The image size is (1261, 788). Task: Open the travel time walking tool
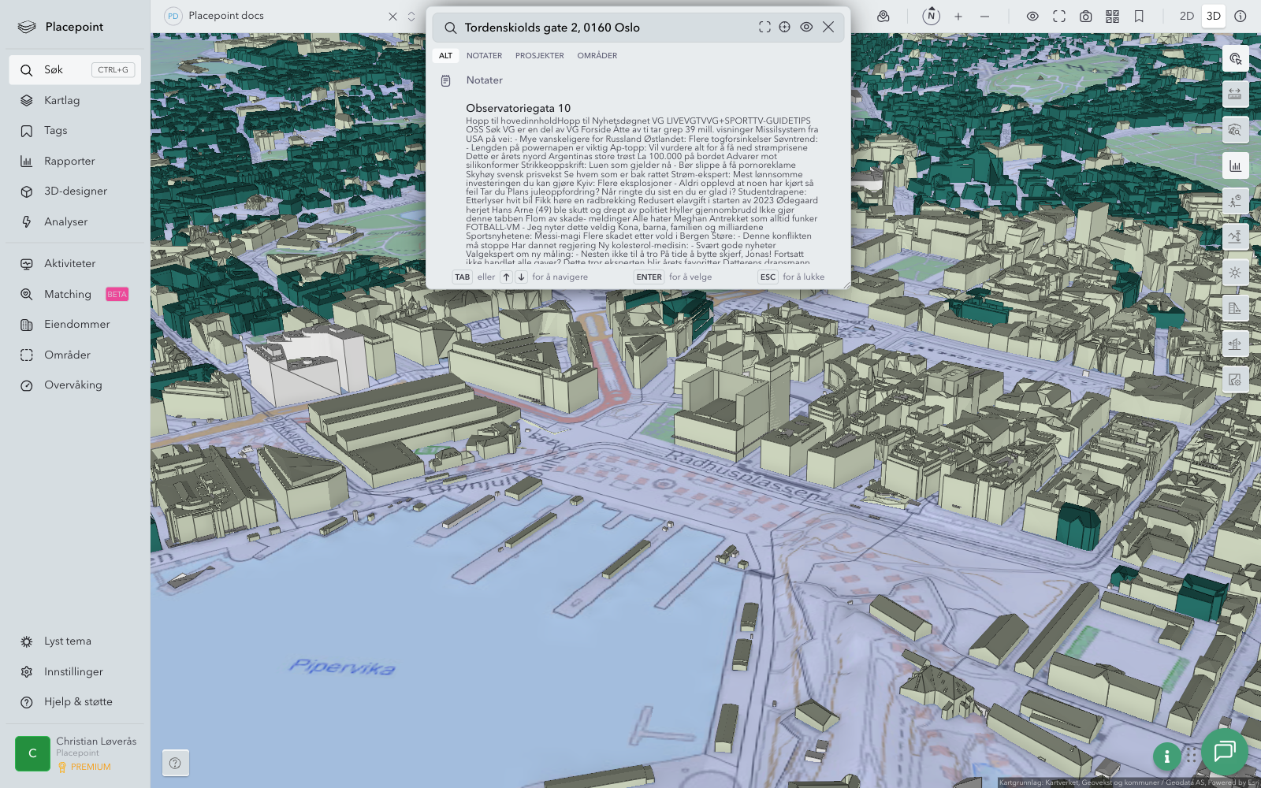[x=1235, y=201]
